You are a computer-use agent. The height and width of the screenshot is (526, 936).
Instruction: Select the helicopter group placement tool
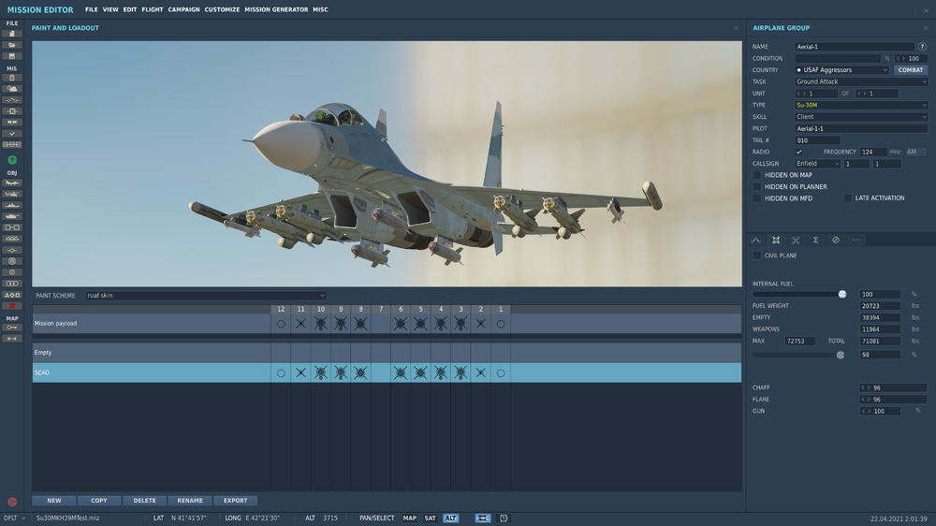click(12, 194)
